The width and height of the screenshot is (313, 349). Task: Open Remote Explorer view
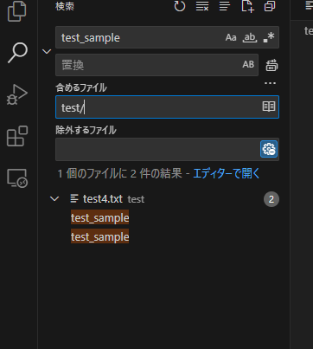(x=17, y=178)
